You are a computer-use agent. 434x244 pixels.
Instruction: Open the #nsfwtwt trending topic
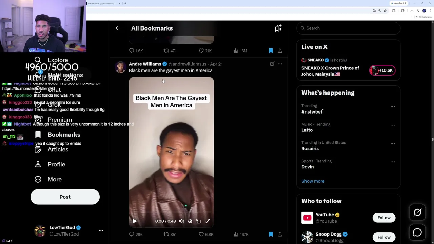point(312,112)
